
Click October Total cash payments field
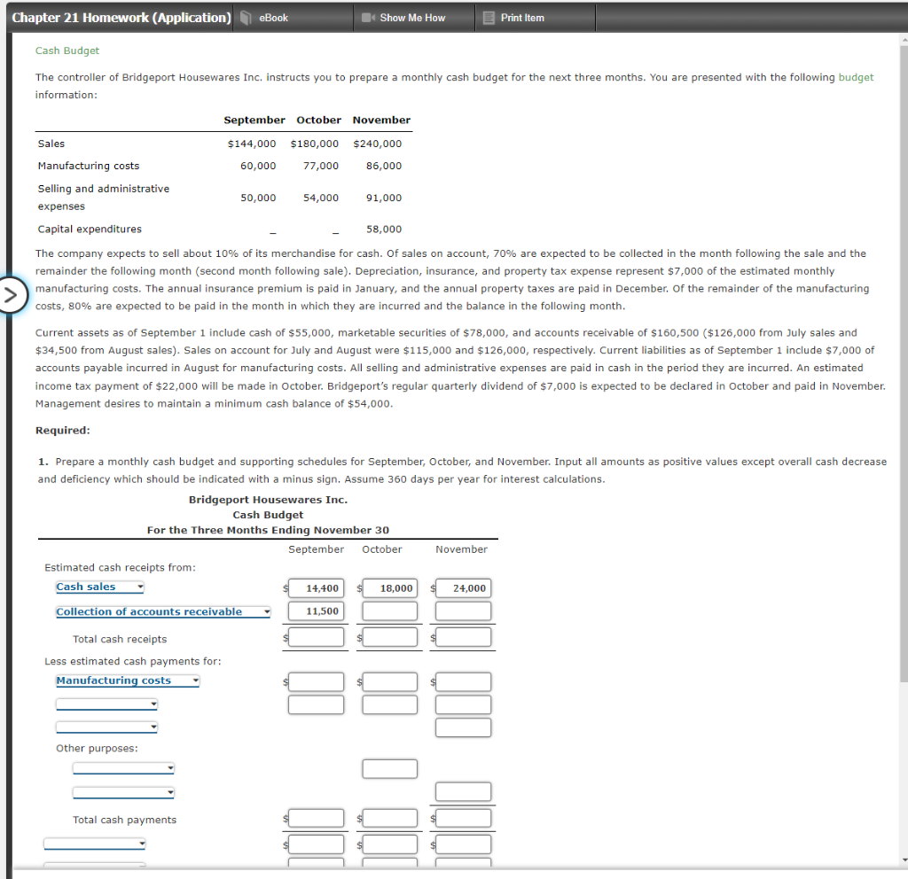[x=390, y=818]
